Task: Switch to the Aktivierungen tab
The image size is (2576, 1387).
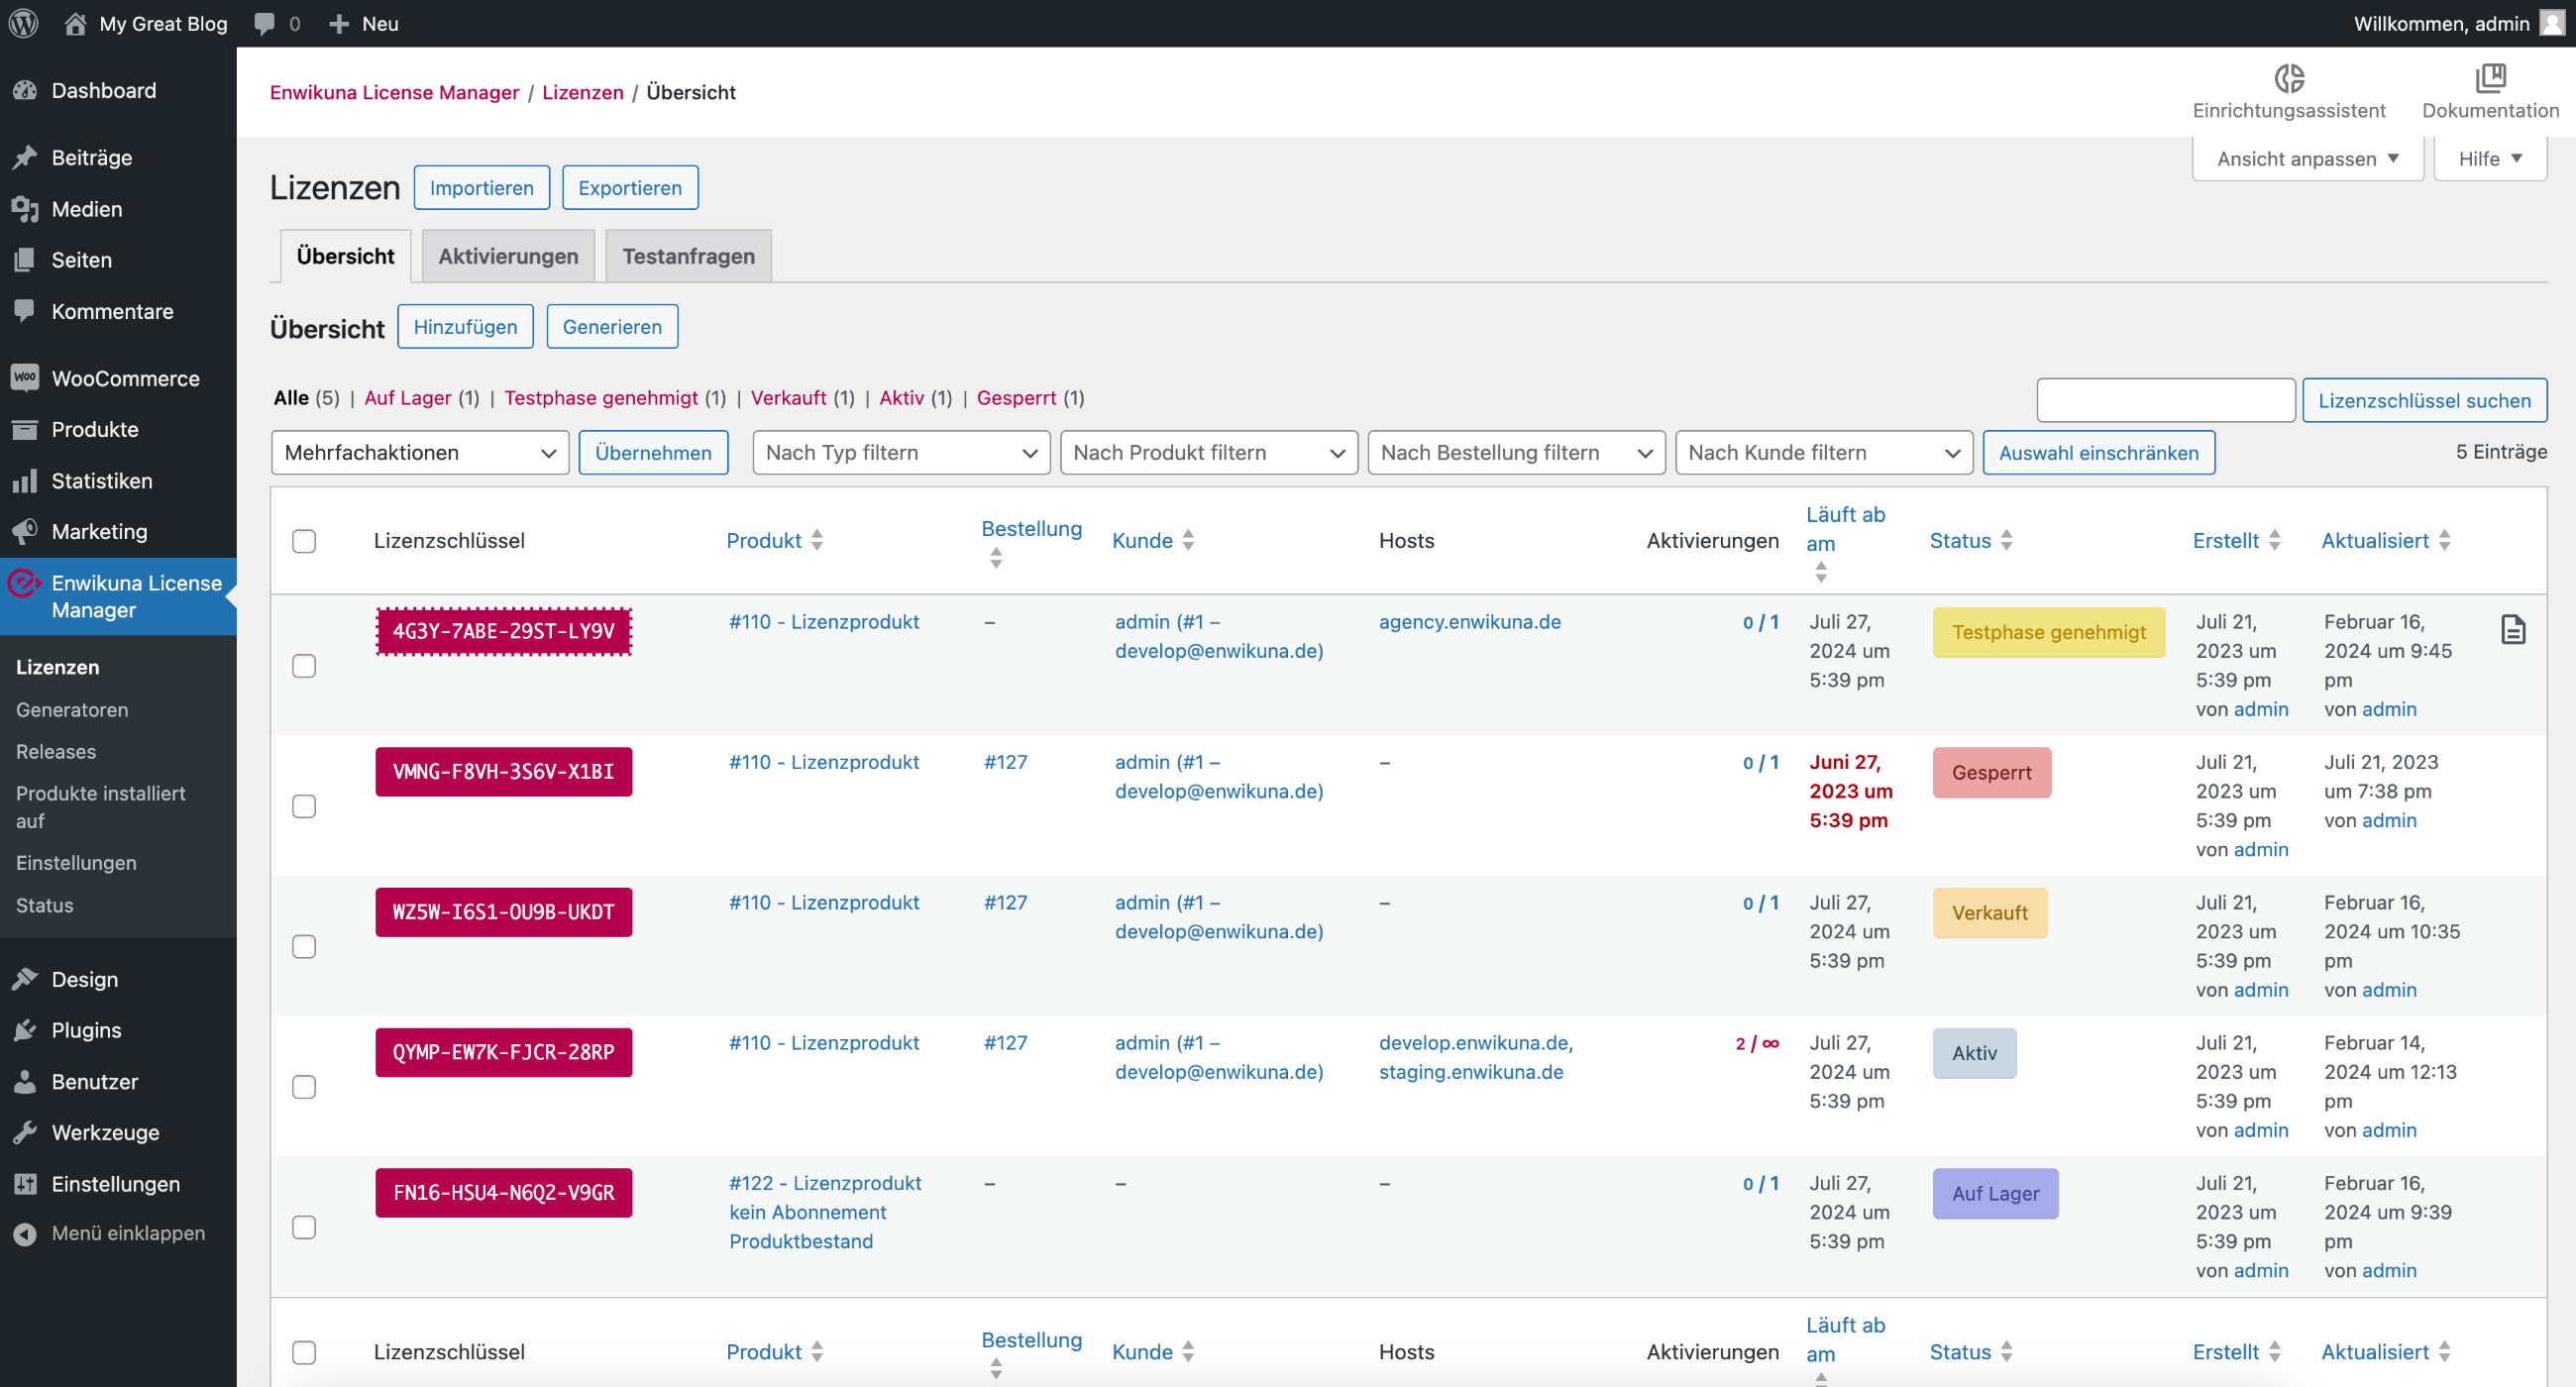Action: [508, 256]
